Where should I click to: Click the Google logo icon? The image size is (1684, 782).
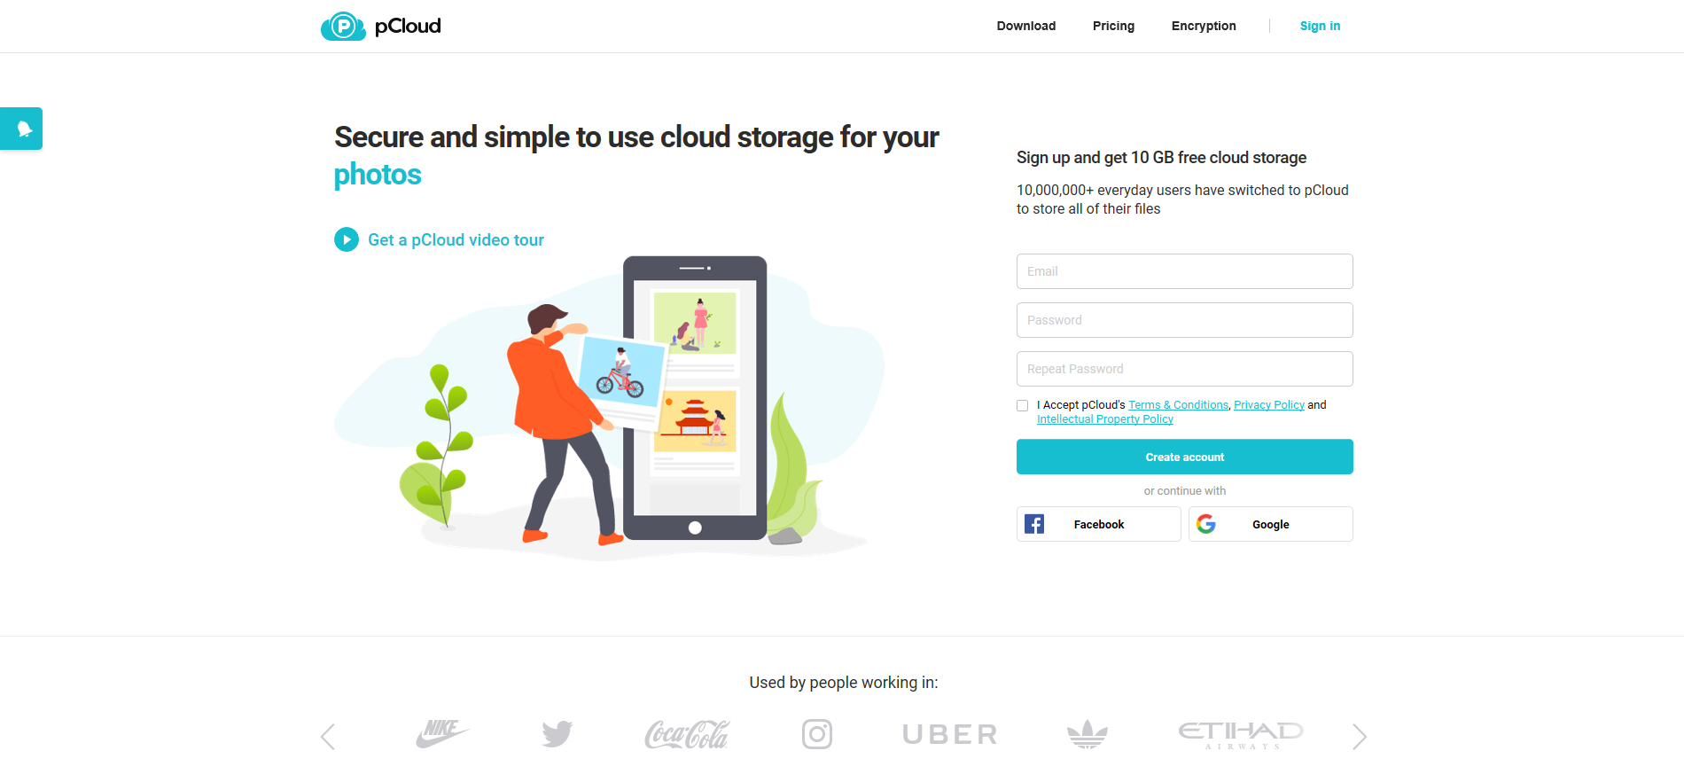click(1206, 524)
